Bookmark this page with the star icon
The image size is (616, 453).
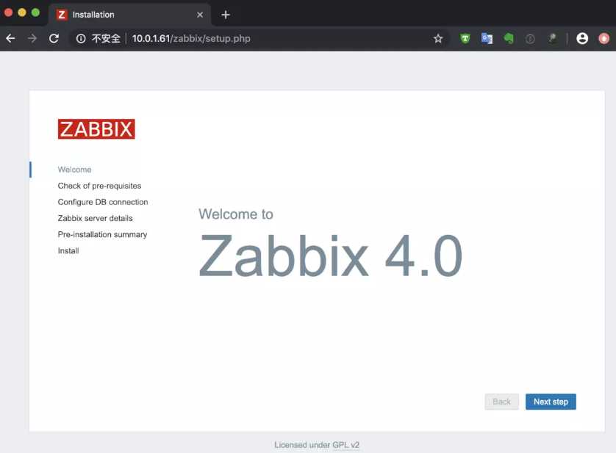pyautogui.click(x=438, y=38)
